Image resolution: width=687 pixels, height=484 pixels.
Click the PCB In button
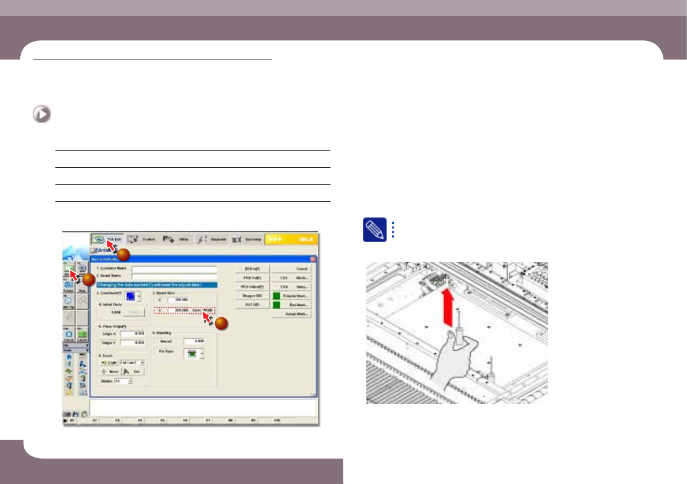tap(252, 269)
